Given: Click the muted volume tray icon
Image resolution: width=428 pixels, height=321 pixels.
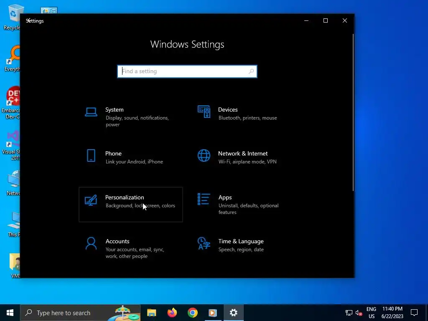Looking at the screenshot, I should [359, 313].
